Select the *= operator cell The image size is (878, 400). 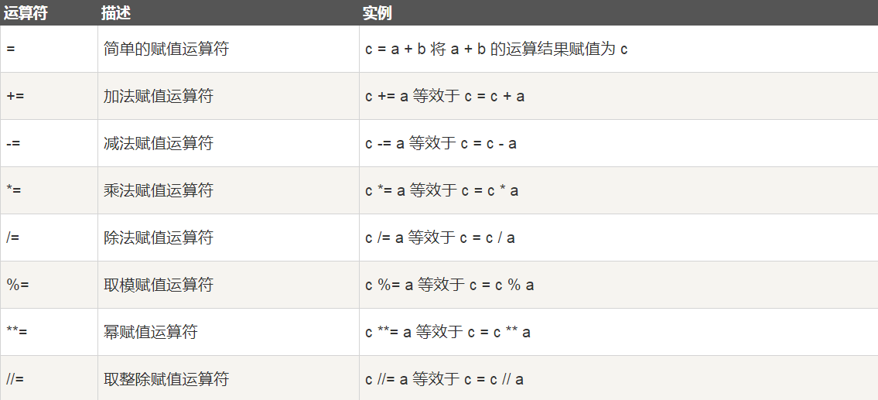pos(13,191)
